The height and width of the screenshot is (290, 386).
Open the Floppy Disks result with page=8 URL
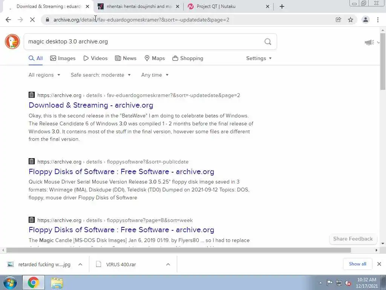click(x=121, y=230)
